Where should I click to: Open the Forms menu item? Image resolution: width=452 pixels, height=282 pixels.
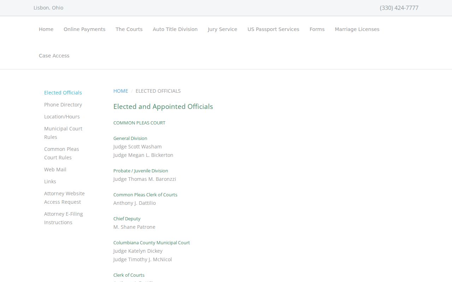[317, 29]
